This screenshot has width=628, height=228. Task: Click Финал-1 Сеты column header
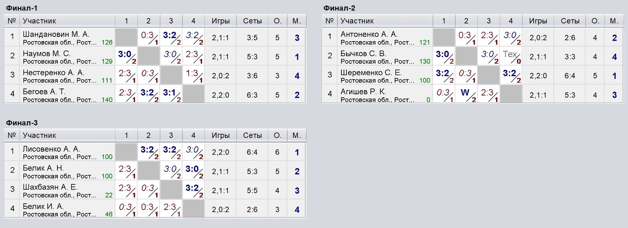(252, 21)
